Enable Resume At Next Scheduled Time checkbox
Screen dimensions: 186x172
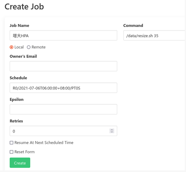click(x=11, y=142)
